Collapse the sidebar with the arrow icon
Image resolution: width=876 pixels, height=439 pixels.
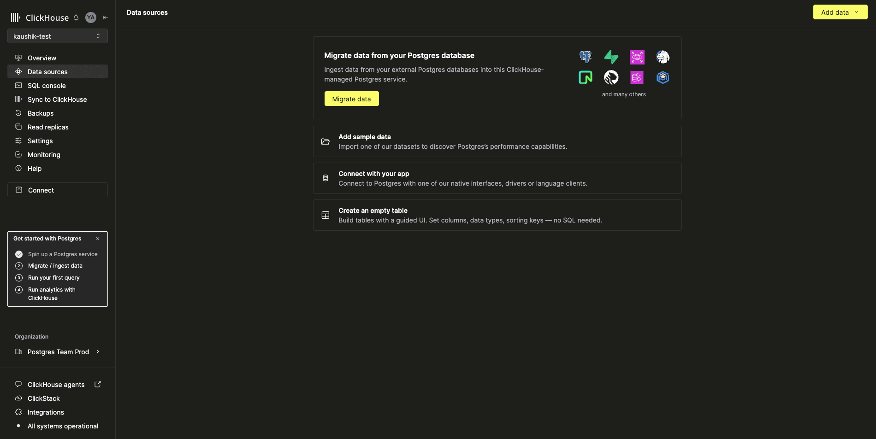coord(106,18)
